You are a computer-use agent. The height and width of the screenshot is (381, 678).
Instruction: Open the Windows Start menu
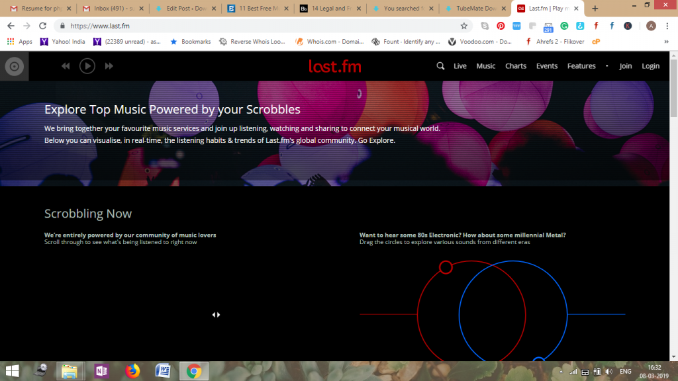(x=12, y=371)
